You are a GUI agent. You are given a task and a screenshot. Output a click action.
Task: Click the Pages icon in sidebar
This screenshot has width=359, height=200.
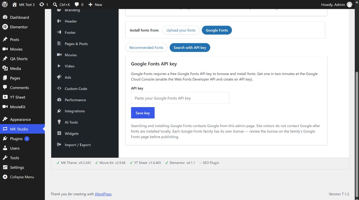click(5, 78)
